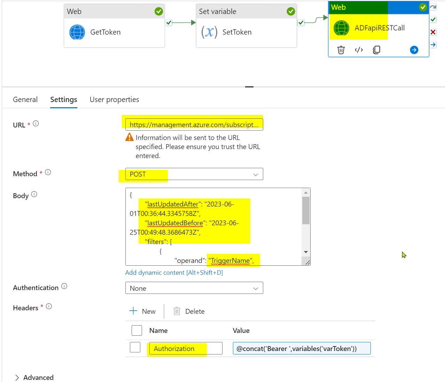
Task: Add a new header with New button
Action: tap(142, 311)
